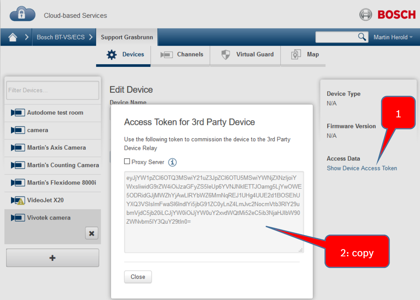Screen dimensions: 420x300
Task: Click camera icon beside Martin's Flexidome 8000i
Action: [18, 183]
